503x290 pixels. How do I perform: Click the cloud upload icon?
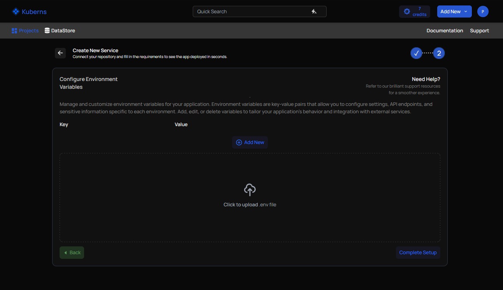[250, 190]
